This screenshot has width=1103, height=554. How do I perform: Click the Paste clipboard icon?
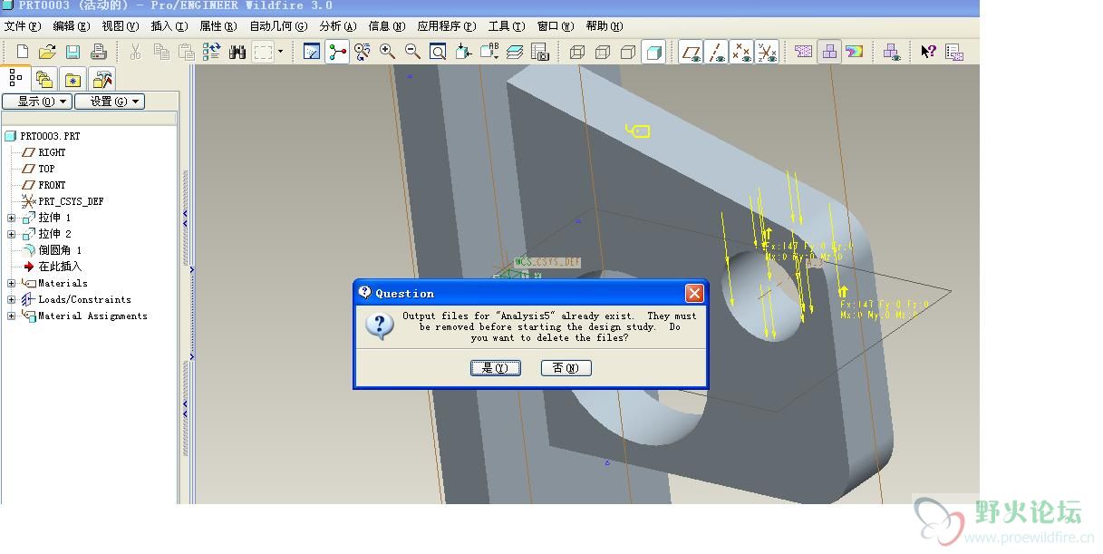click(x=187, y=53)
